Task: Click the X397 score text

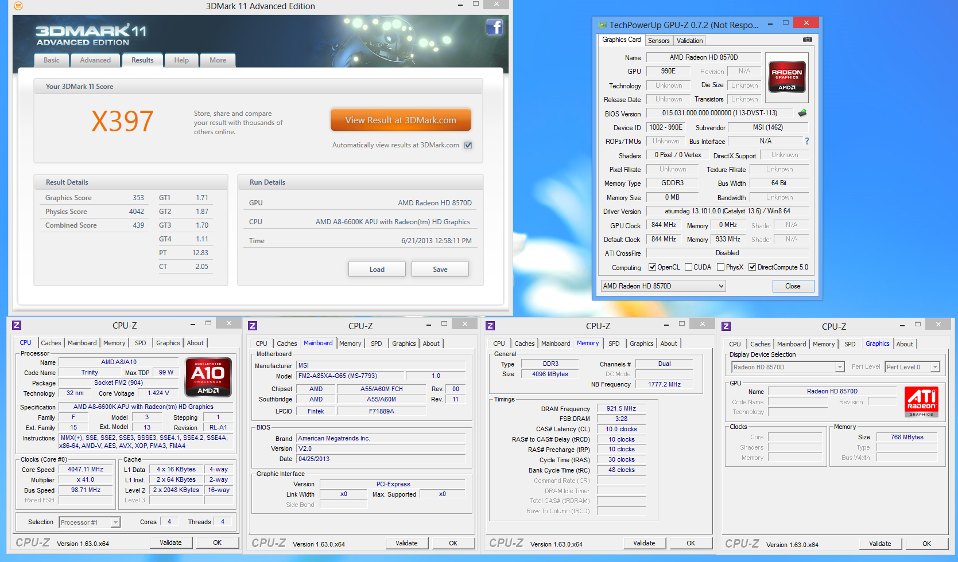Action: coord(122,121)
